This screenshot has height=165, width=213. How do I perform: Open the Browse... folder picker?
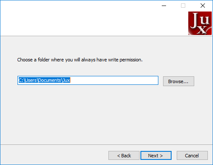coord(178,81)
